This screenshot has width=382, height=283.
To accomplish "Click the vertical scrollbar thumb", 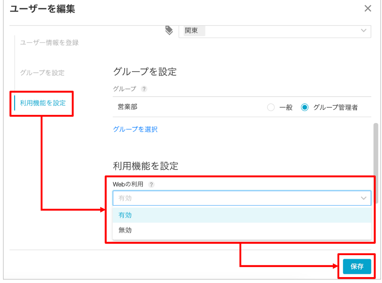I will pyautogui.click(x=376, y=163).
